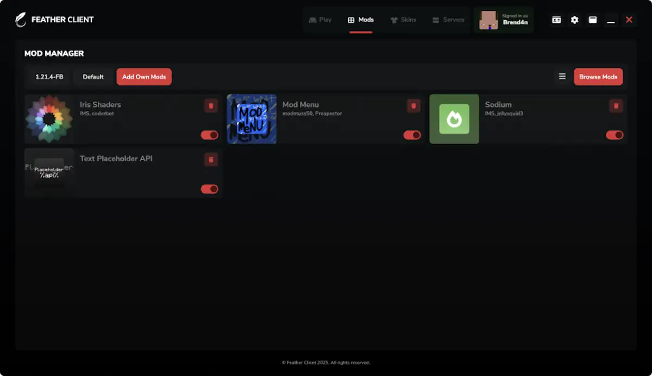Toggle Mod Menu off
This screenshot has height=376, width=652.
pyautogui.click(x=412, y=135)
